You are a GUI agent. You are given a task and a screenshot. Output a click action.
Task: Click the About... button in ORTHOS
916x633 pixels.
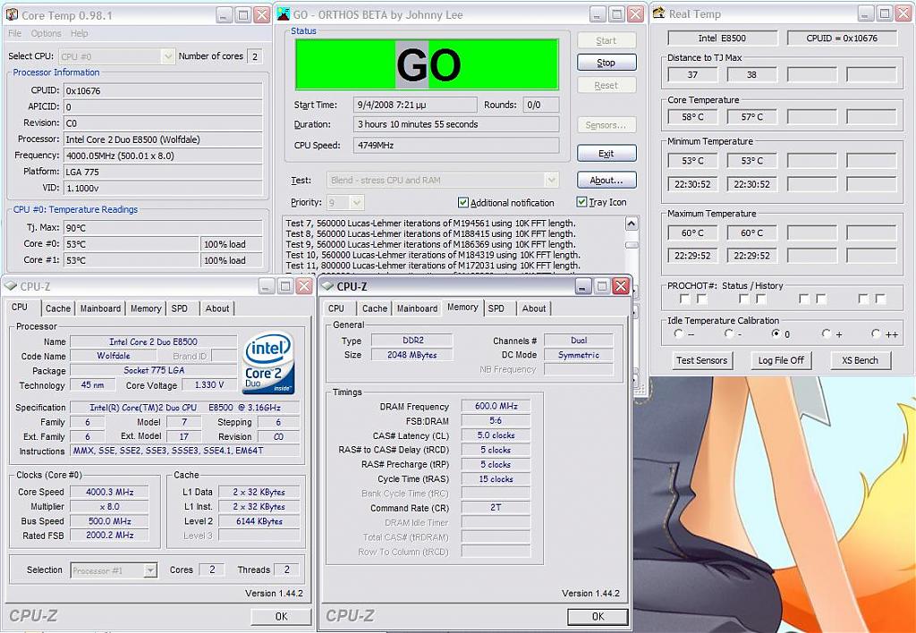606,181
